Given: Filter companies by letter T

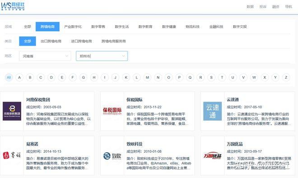Looking at the screenshot, I should coord(222,77).
